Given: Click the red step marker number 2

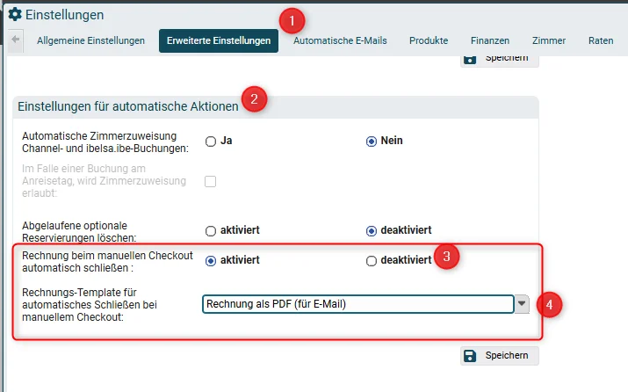Looking at the screenshot, I should point(254,99).
